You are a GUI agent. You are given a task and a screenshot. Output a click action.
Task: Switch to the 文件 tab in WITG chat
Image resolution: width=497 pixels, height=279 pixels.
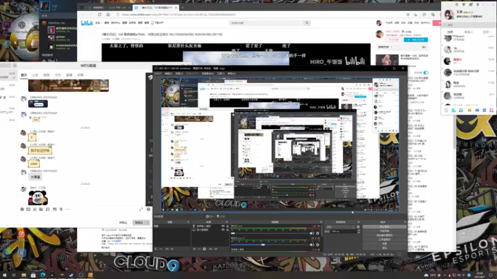coord(58,75)
